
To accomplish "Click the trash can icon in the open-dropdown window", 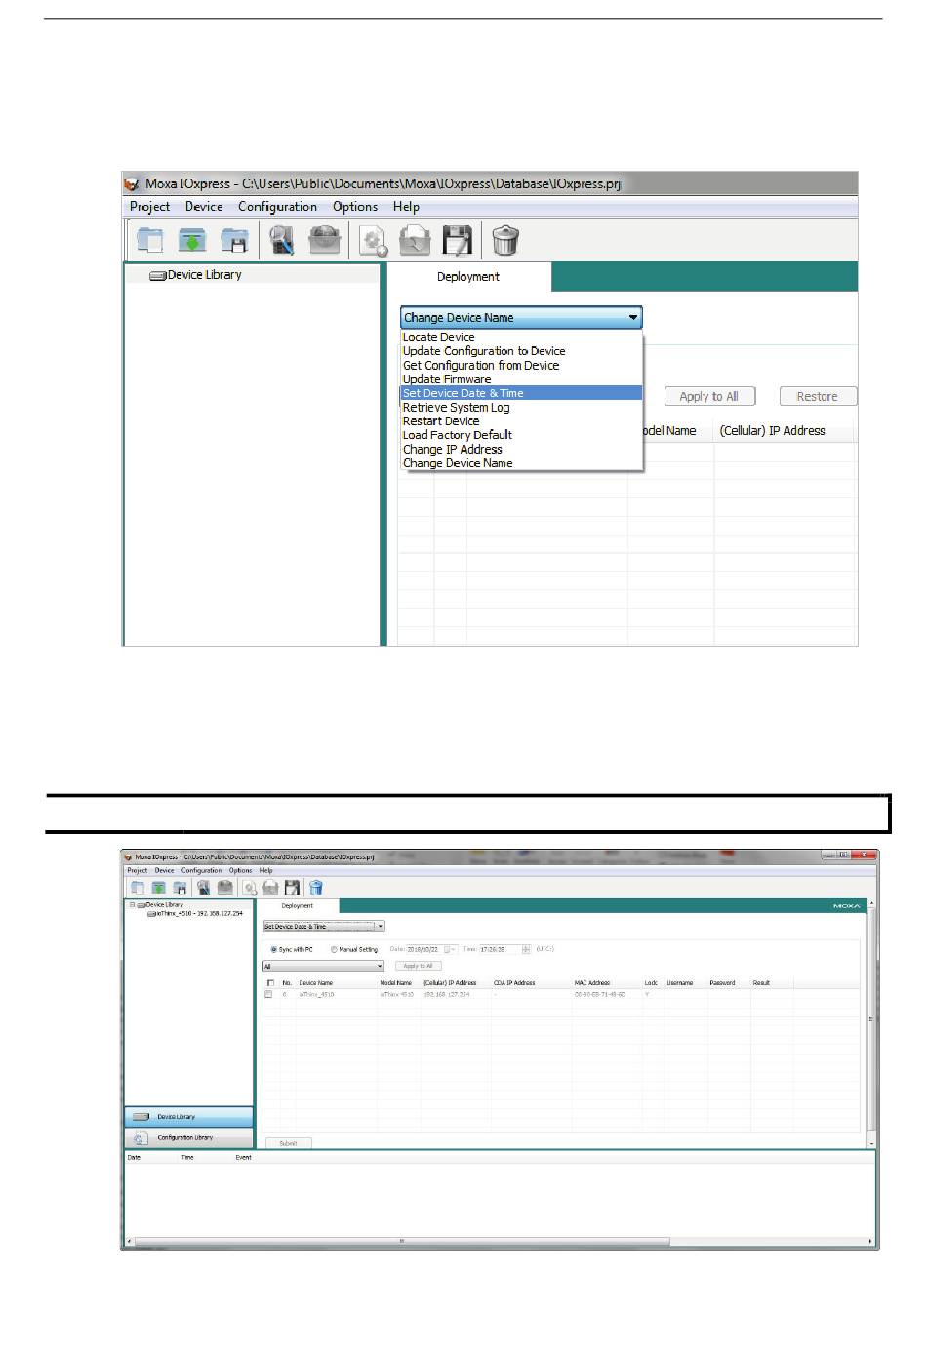I will click(x=505, y=239).
